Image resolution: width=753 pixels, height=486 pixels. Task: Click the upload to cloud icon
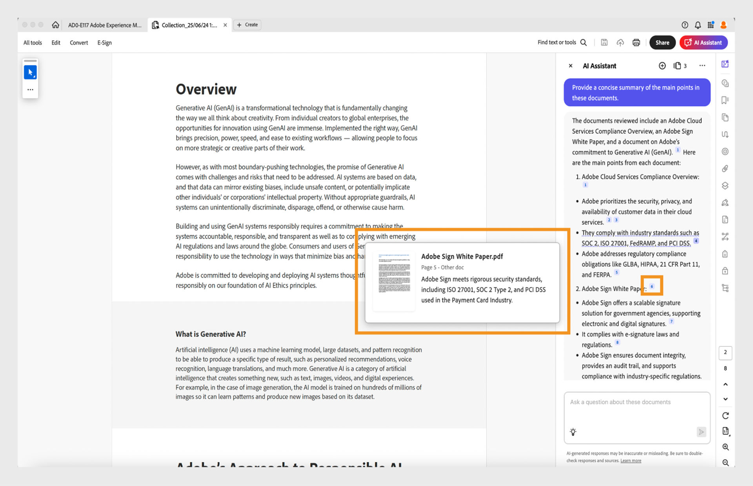[x=620, y=43]
